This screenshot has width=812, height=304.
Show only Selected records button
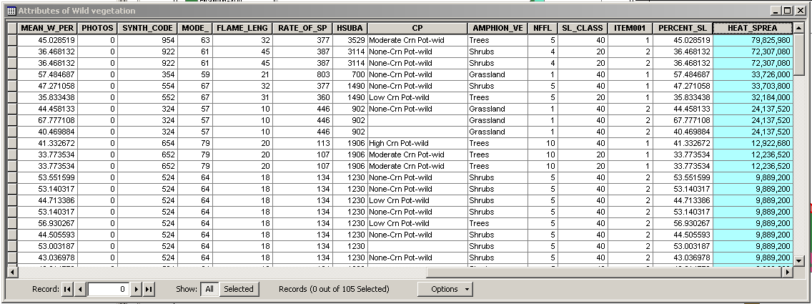click(x=239, y=289)
